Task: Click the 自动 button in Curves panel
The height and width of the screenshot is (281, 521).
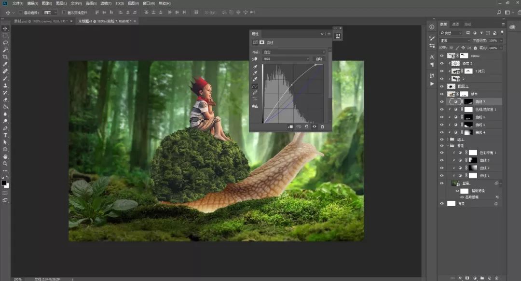Action: click(319, 59)
